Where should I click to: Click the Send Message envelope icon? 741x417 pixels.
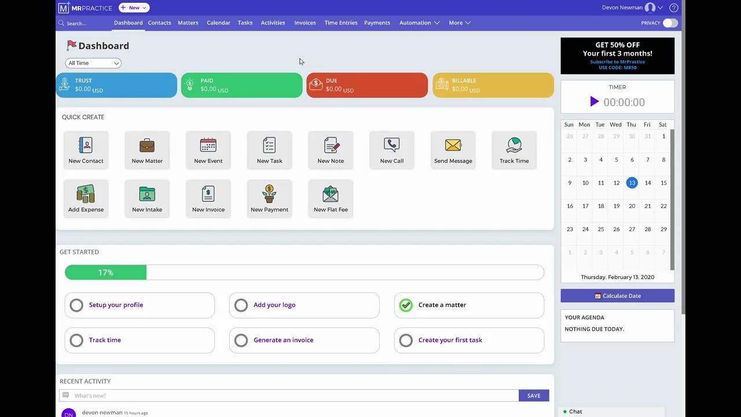point(453,145)
